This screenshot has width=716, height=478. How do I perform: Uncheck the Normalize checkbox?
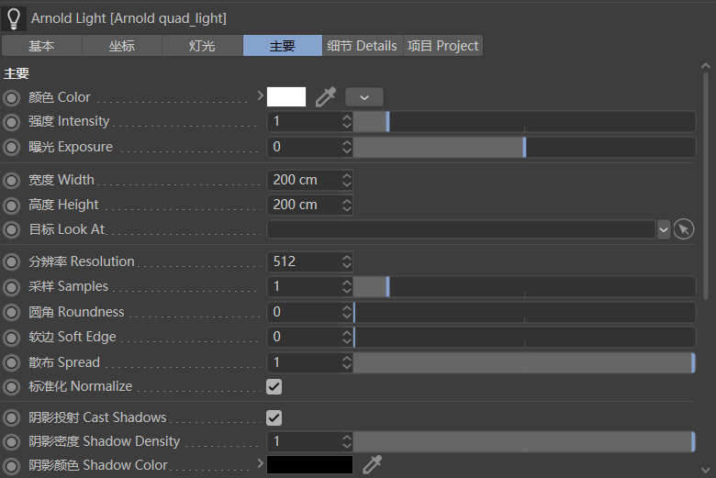pyautogui.click(x=274, y=386)
